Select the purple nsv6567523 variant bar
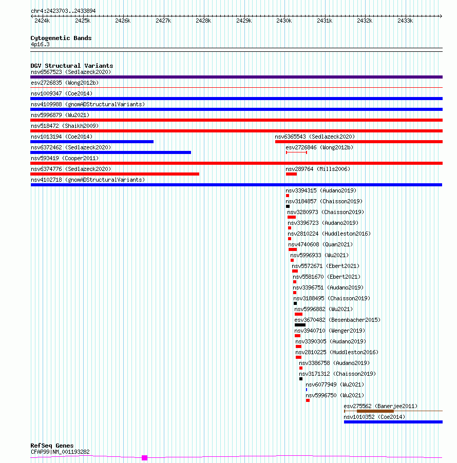This screenshot has height=463, width=457. pos(236,77)
